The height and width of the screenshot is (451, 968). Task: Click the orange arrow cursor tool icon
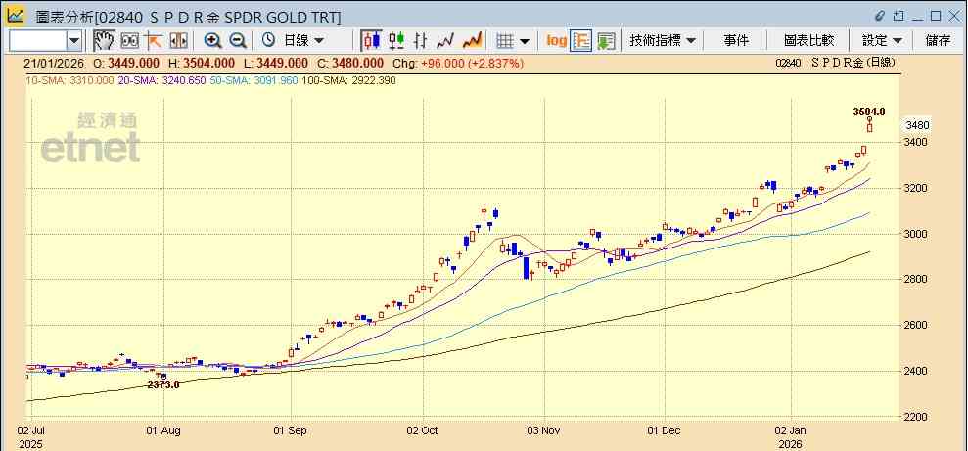153,41
